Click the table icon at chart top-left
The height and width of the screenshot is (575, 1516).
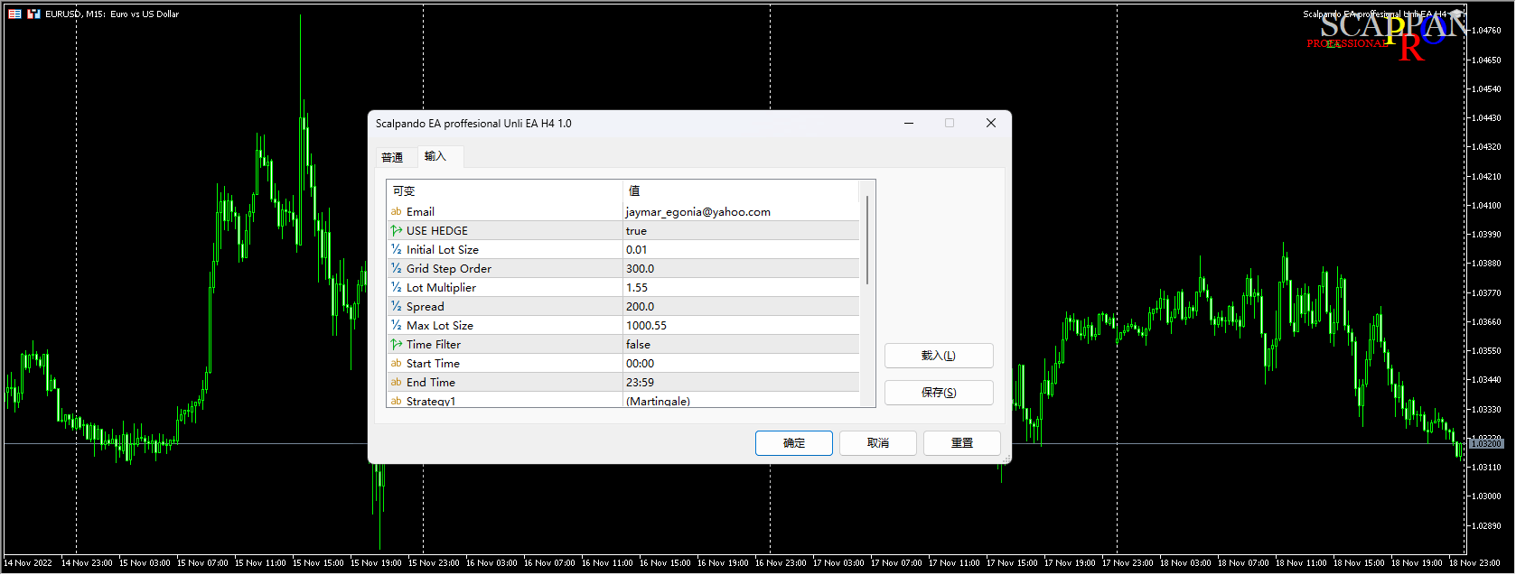[x=14, y=14]
